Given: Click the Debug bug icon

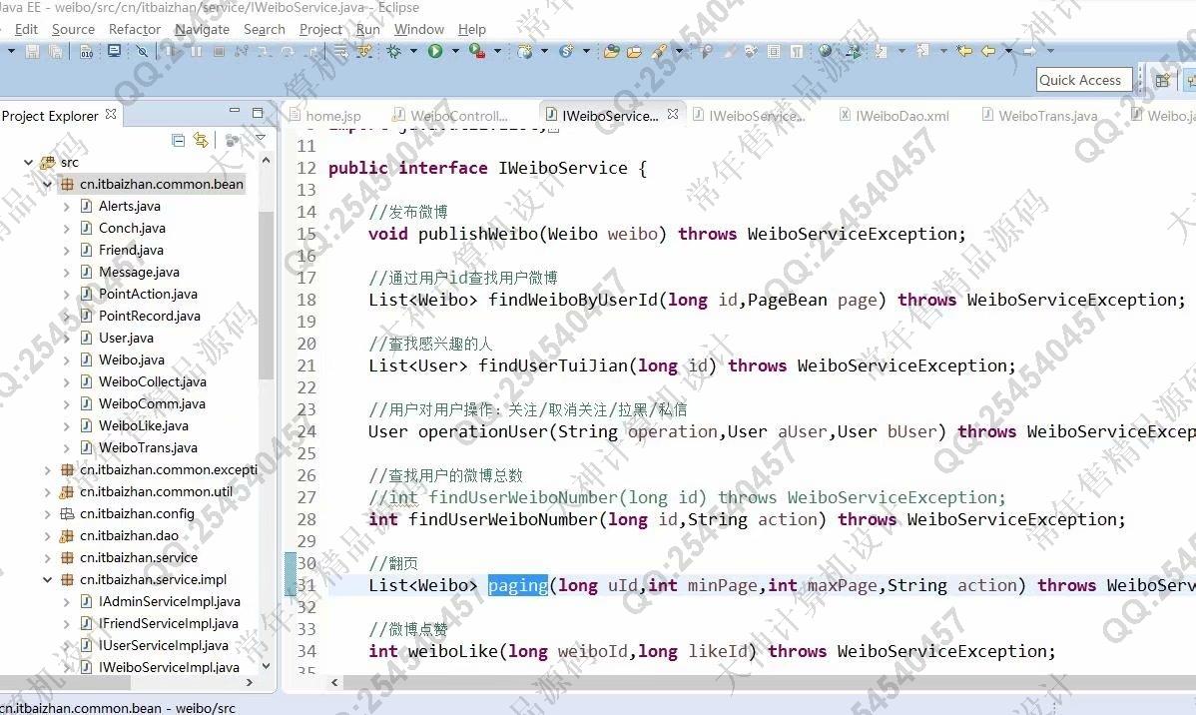Looking at the screenshot, I should [393, 51].
